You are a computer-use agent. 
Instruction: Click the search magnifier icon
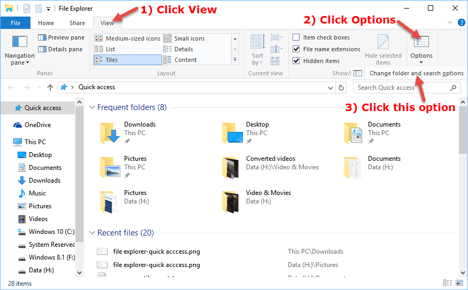click(x=453, y=88)
